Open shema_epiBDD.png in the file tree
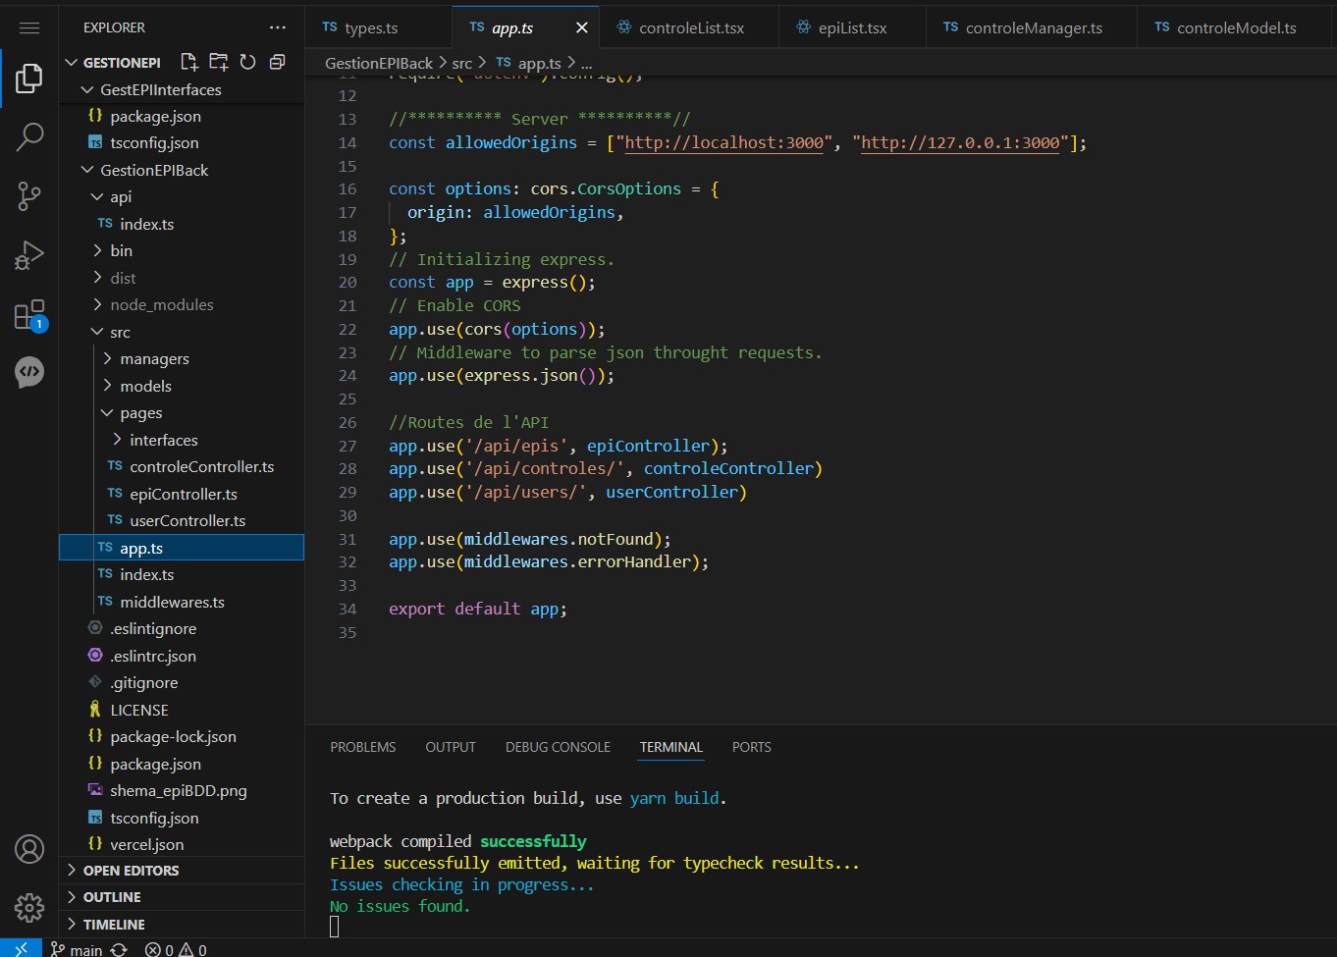The image size is (1337, 957). coord(182,790)
